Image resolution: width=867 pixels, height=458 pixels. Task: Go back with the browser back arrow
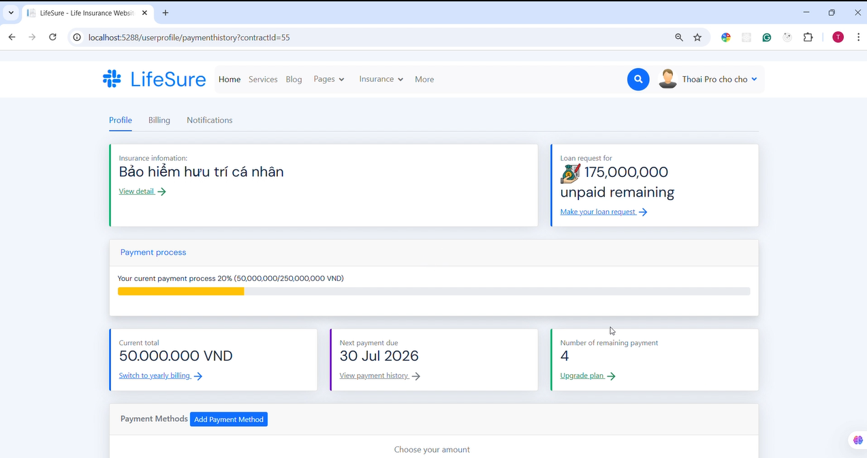(x=12, y=37)
